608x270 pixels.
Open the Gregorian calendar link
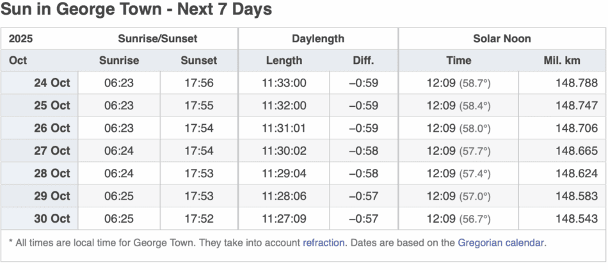(501, 242)
